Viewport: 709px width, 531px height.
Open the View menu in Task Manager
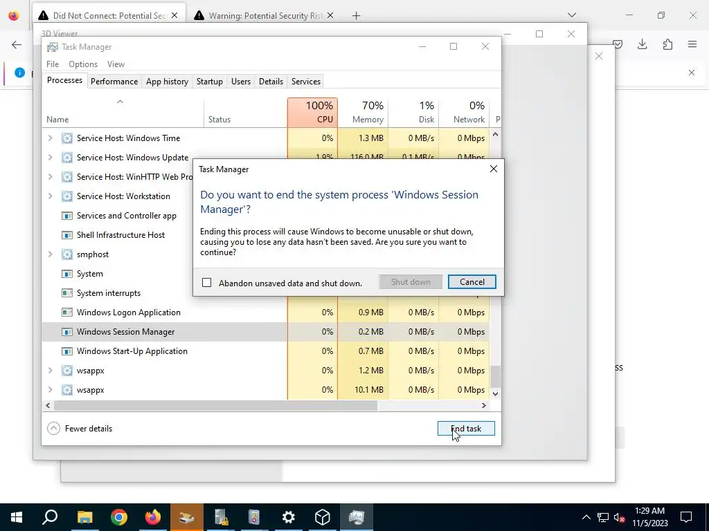[x=116, y=64]
